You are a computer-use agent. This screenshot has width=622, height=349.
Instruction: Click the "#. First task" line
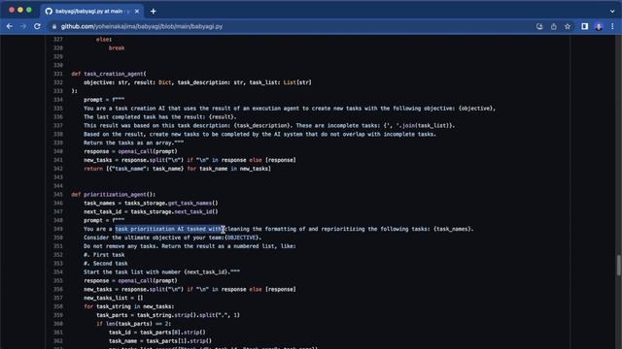tap(104, 255)
